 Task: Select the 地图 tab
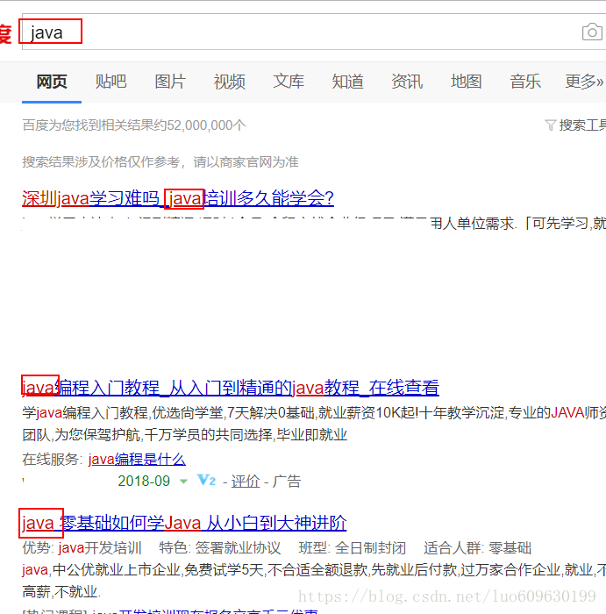pyautogui.click(x=466, y=82)
